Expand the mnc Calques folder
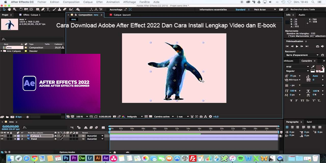 [2, 51]
